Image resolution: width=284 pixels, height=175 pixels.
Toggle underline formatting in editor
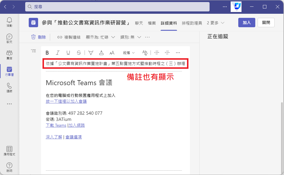(x=68, y=53)
